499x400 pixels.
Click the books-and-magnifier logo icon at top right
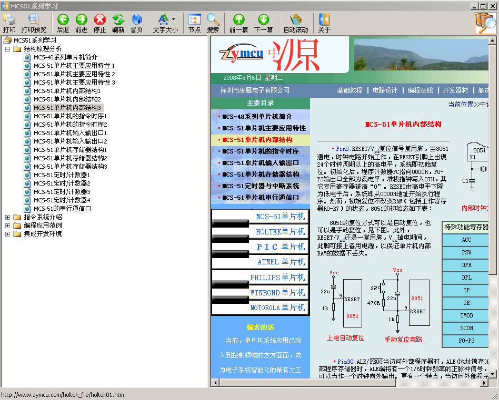click(x=486, y=23)
